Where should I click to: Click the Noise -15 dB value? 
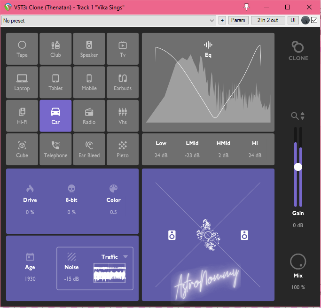click(71, 279)
